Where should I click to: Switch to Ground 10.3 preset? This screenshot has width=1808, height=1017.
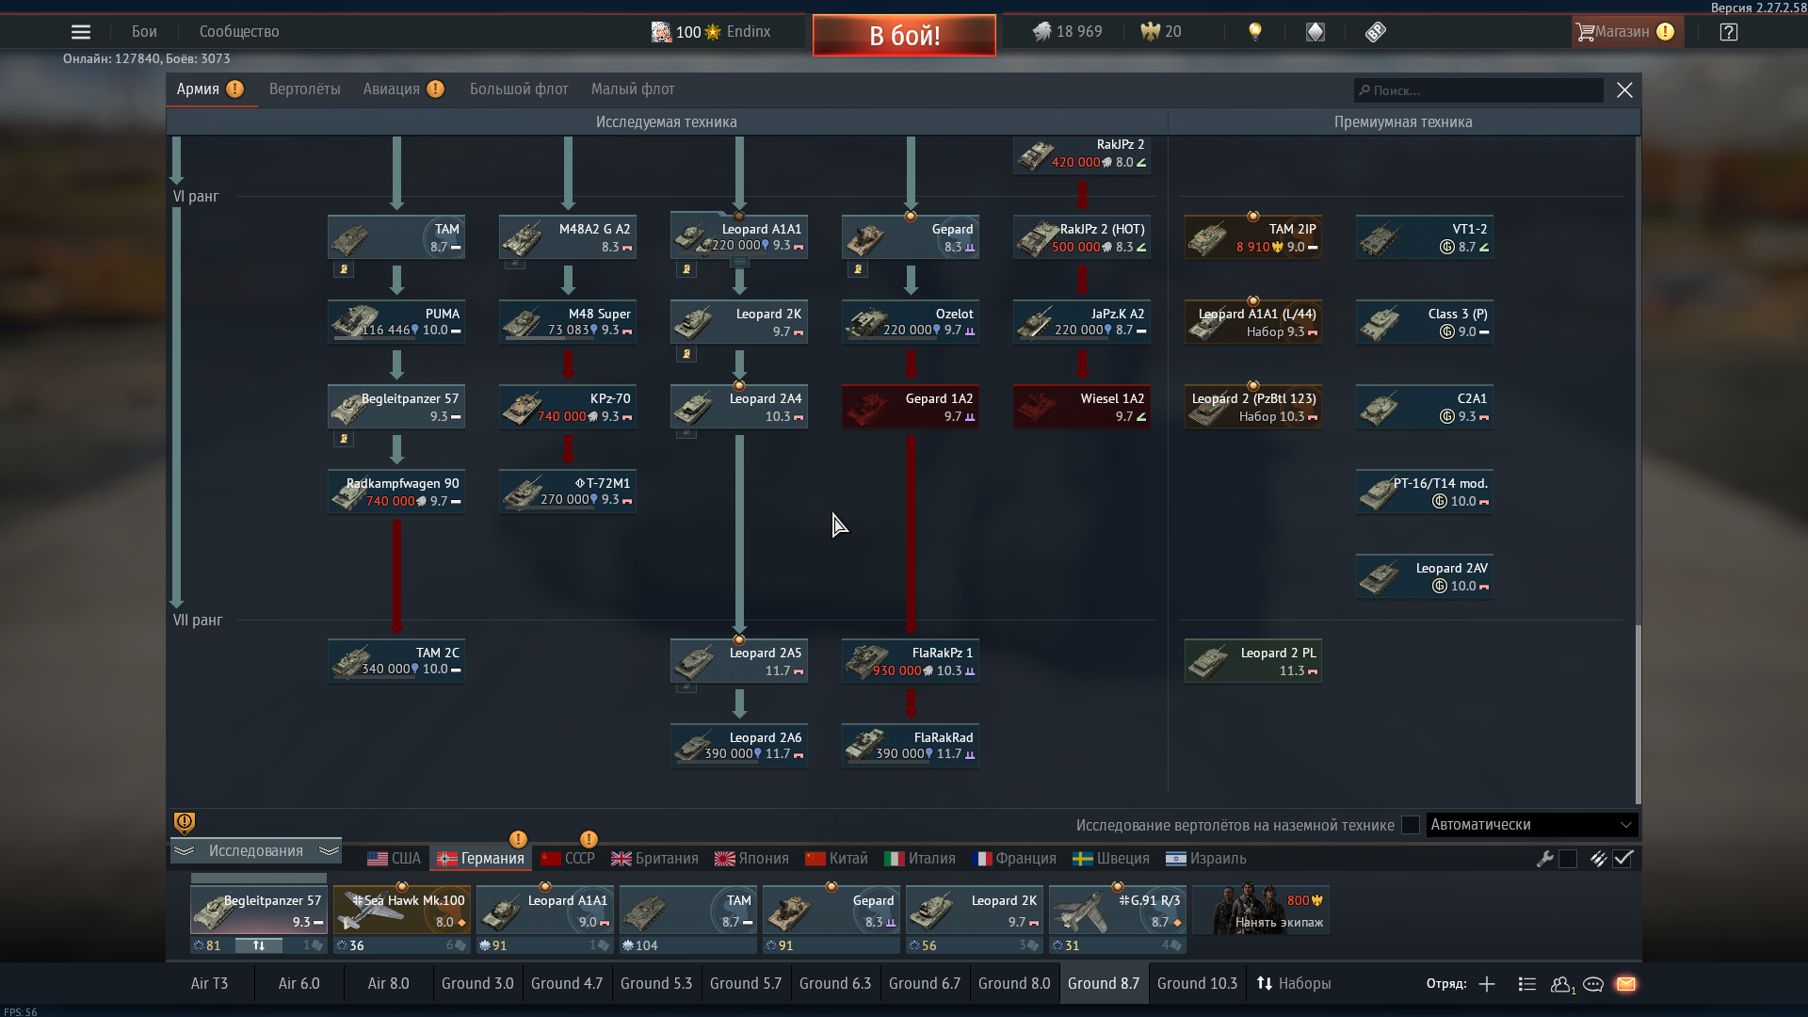click(x=1197, y=984)
